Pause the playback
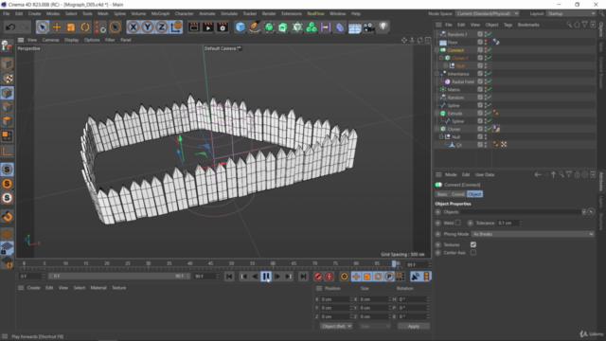This screenshot has width=606, height=341. tap(266, 277)
